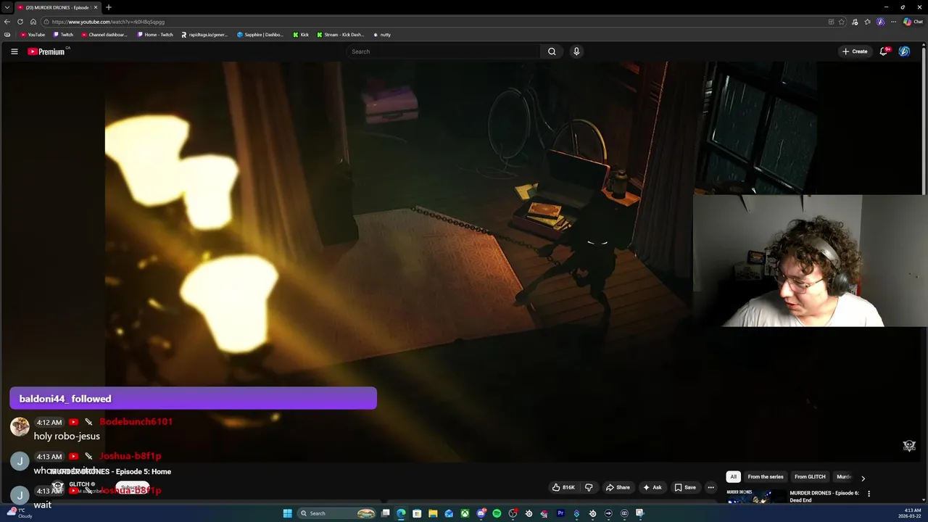Open Spotify from the taskbar
The image size is (928, 522).
(497, 513)
